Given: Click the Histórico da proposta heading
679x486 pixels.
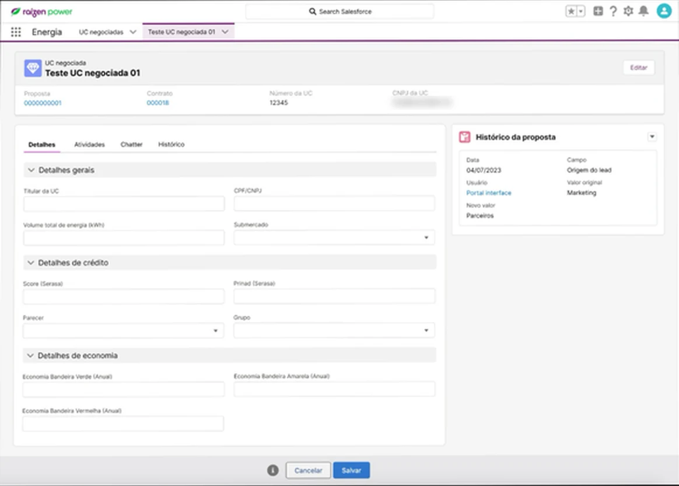Looking at the screenshot, I should 515,137.
